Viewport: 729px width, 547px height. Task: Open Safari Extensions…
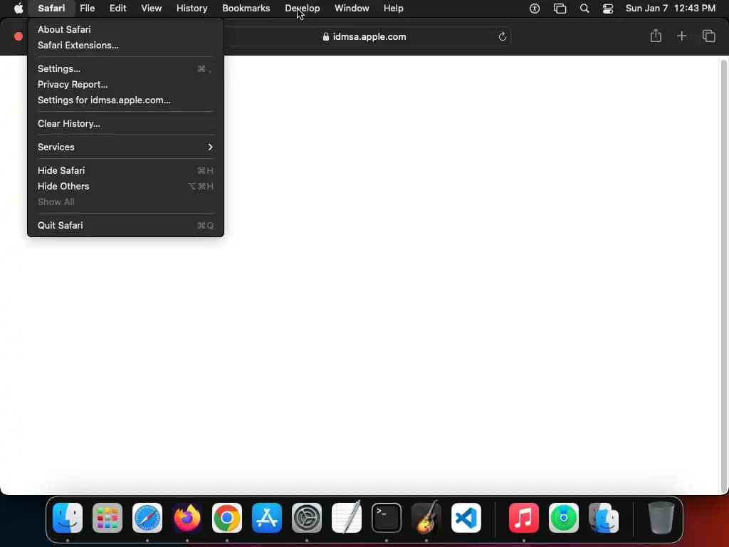tap(125, 45)
